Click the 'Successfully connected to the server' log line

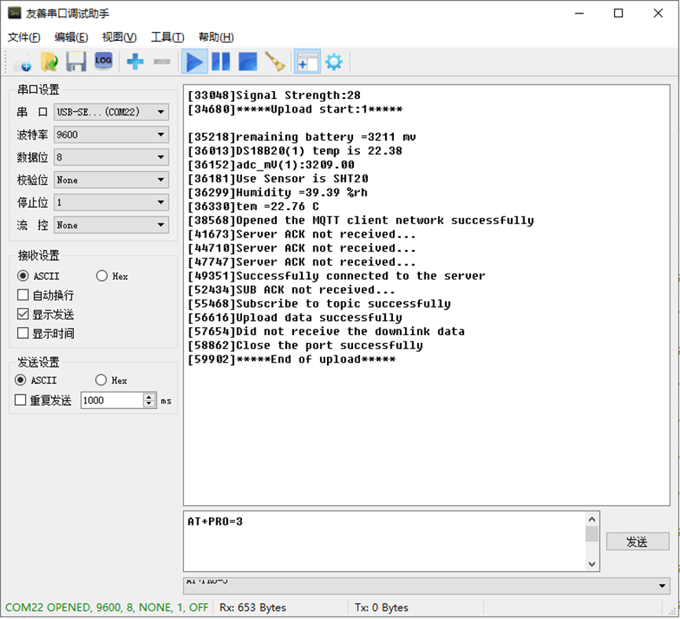tap(336, 276)
